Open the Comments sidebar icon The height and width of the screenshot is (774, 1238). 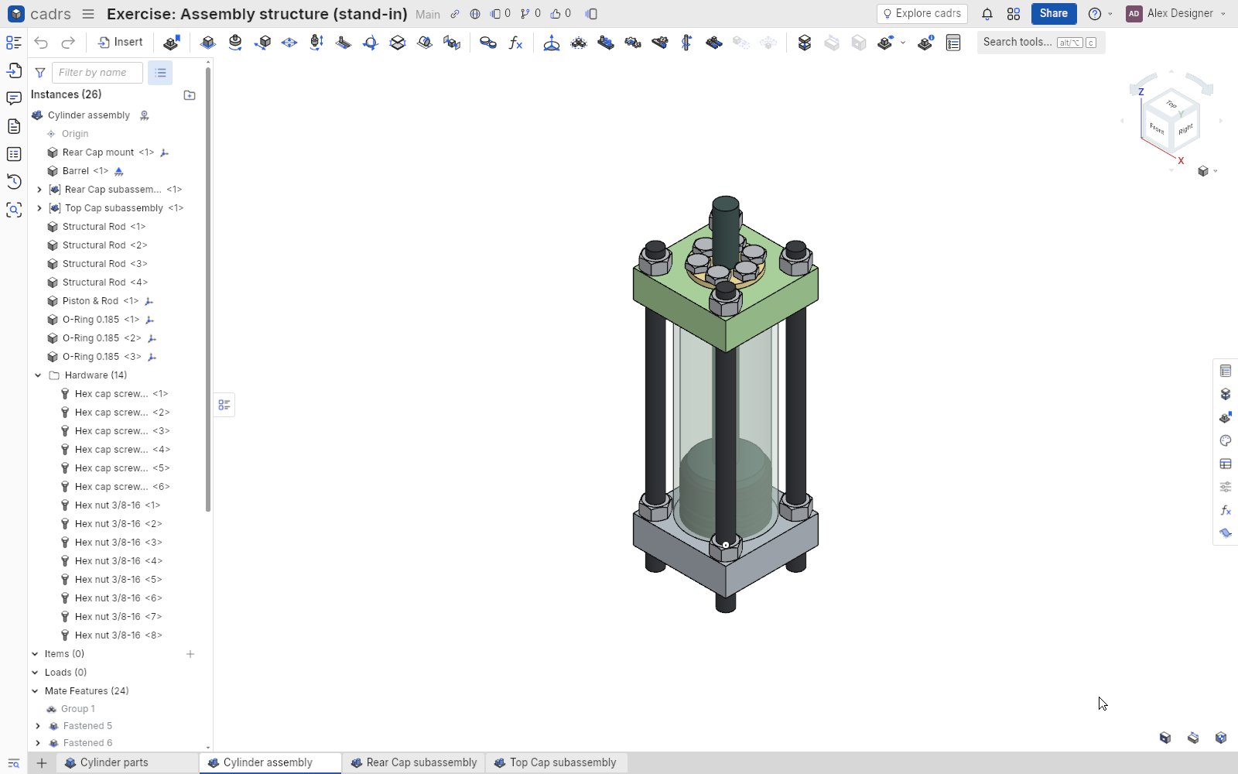[x=14, y=98]
